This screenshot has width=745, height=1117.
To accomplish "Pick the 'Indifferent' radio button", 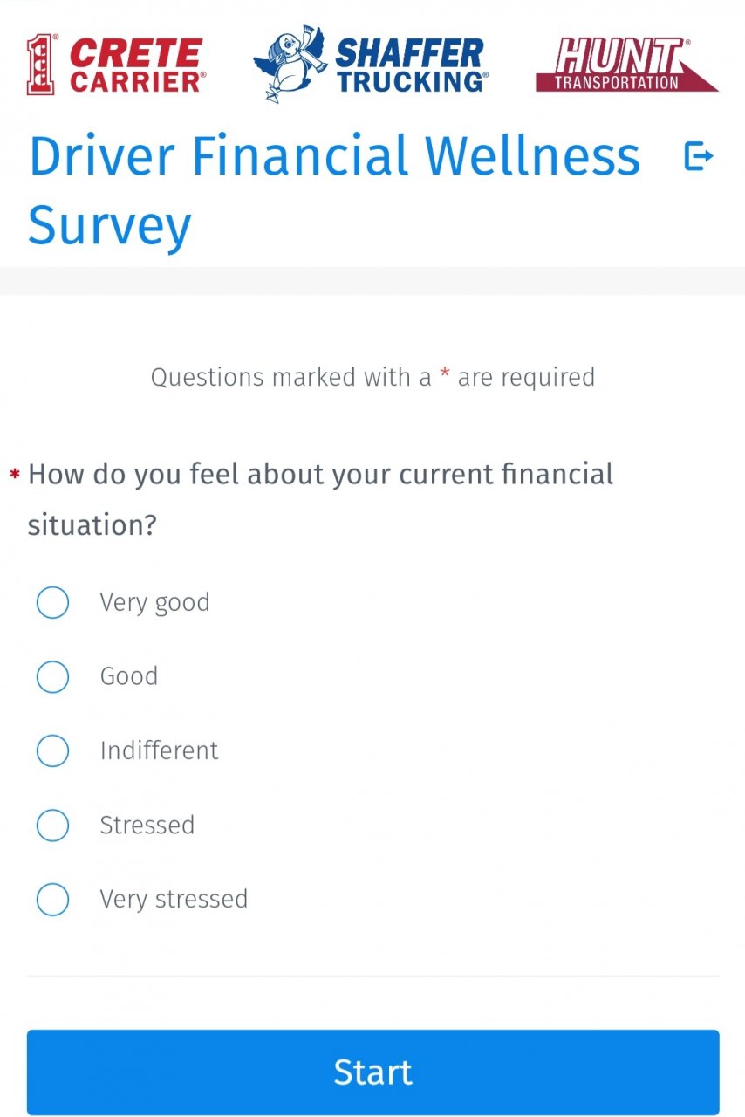I will click(x=52, y=750).
